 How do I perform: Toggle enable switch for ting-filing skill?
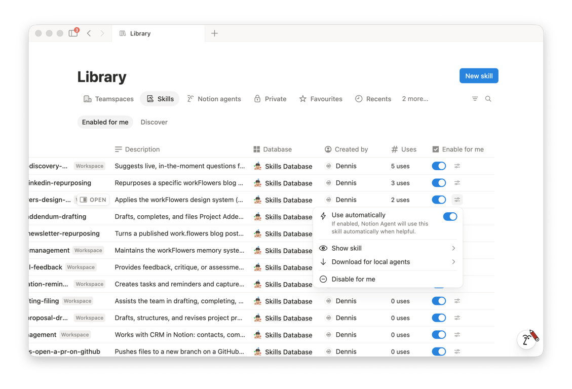click(439, 301)
